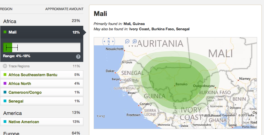Open Africa Southeastern Bantu region details

[x=33, y=75]
